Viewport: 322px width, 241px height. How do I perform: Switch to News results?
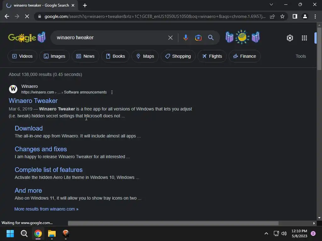click(x=86, y=56)
